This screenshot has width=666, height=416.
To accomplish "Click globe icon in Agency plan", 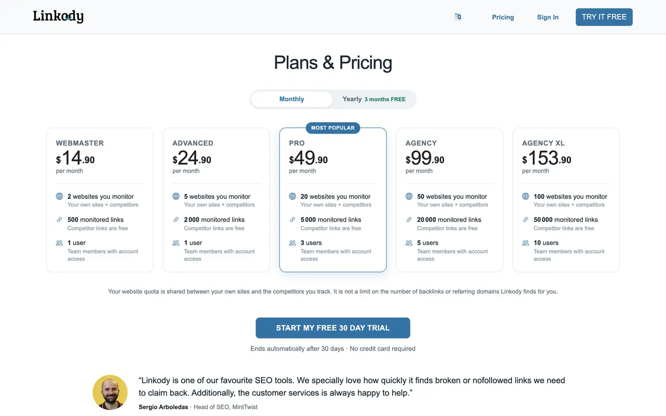I will (409, 197).
